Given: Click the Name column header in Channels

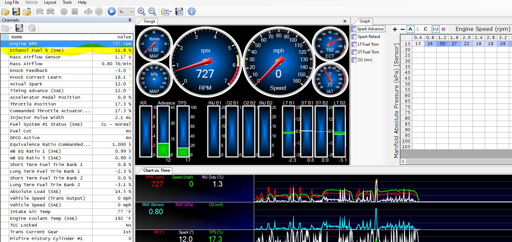Looking at the screenshot, I should pyautogui.click(x=50, y=37).
